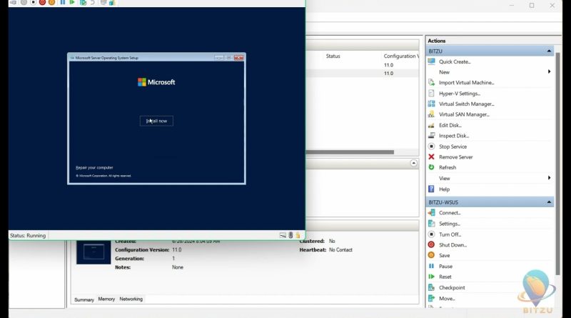Close the Windows Setup dialog

click(x=239, y=58)
